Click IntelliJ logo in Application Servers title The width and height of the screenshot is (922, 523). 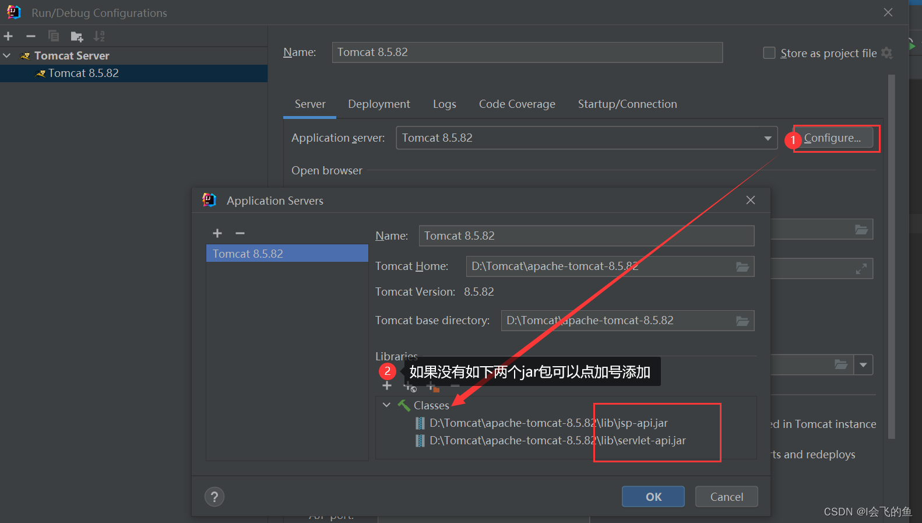pos(209,200)
